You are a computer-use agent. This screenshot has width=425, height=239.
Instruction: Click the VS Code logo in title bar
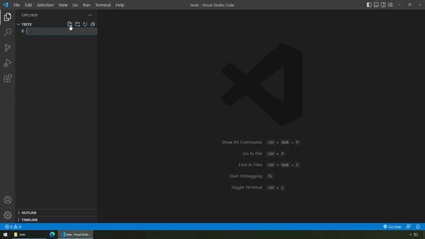(x=6, y=5)
